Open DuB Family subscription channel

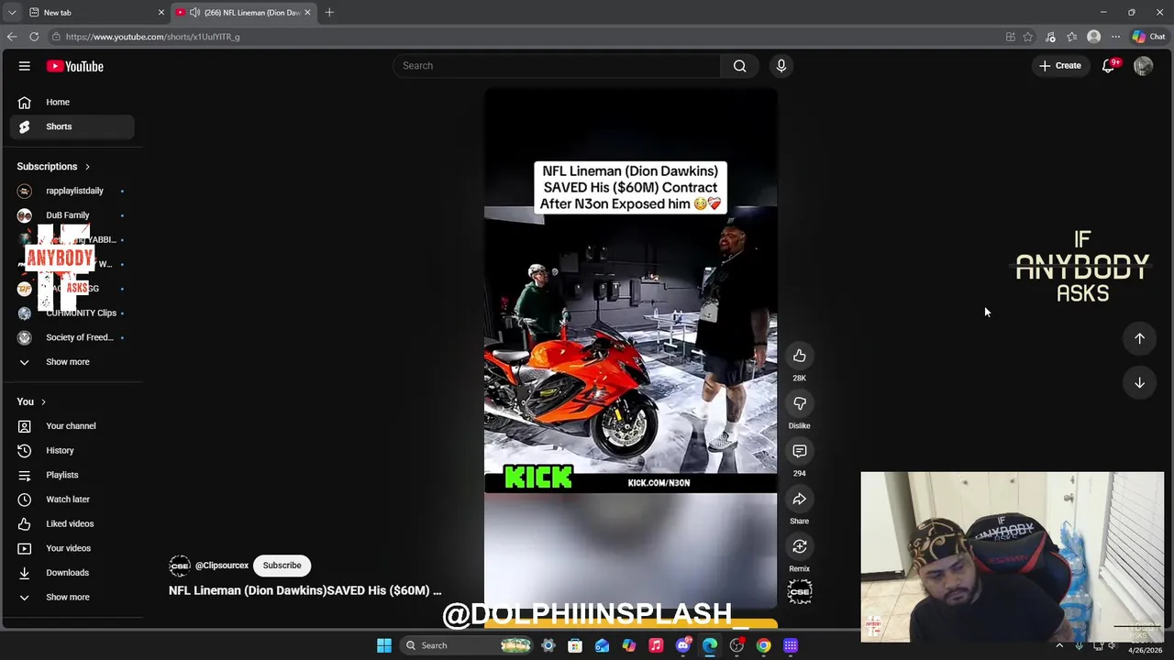[72, 215]
